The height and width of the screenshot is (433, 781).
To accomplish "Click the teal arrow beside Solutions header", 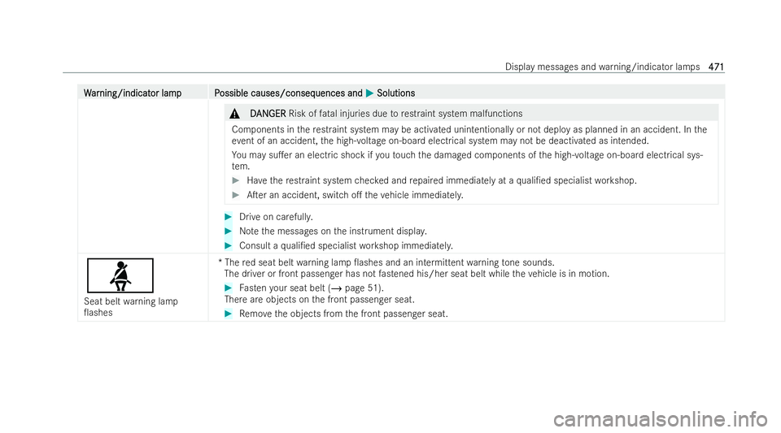I will tap(369, 93).
